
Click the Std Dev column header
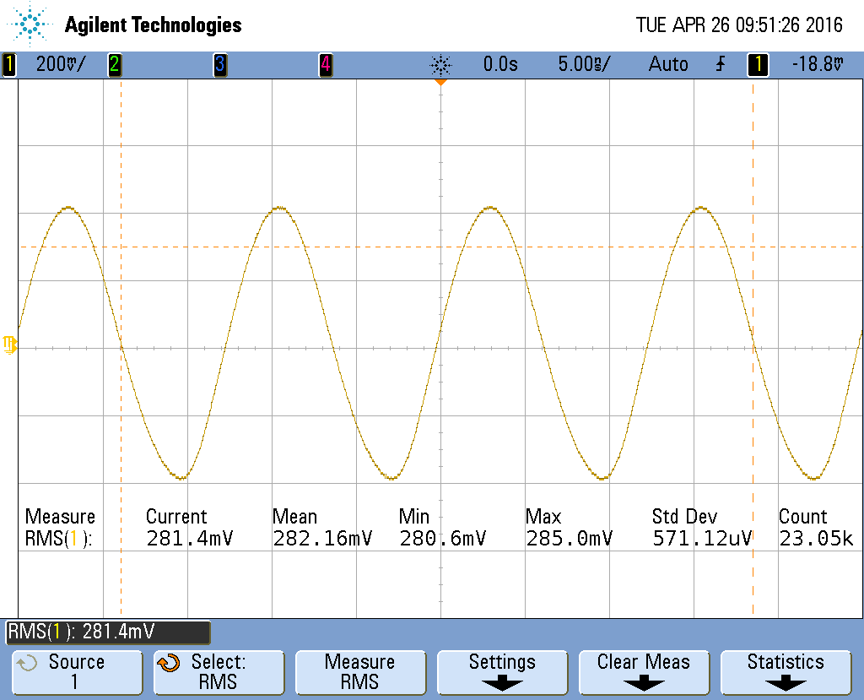coord(684,517)
